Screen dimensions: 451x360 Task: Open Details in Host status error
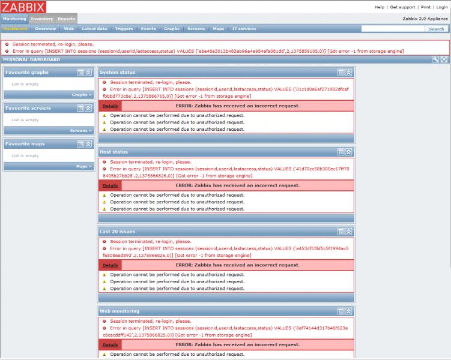click(x=110, y=185)
